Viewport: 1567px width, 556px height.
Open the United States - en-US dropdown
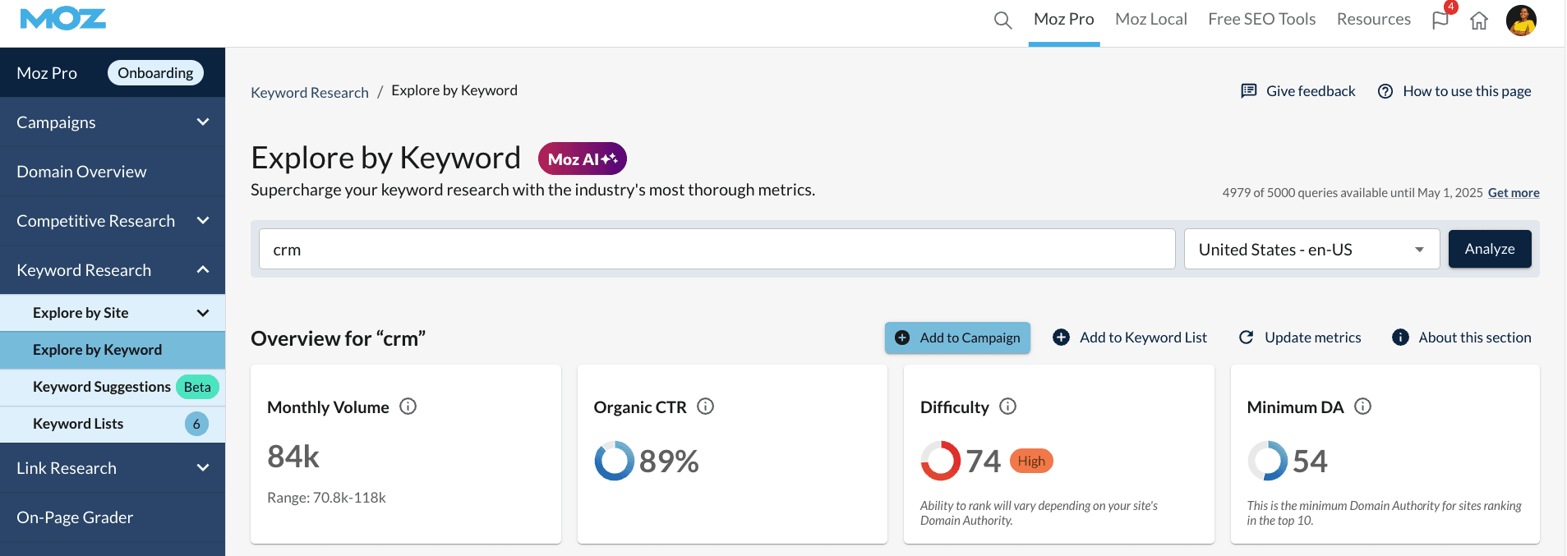(x=1311, y=250)
